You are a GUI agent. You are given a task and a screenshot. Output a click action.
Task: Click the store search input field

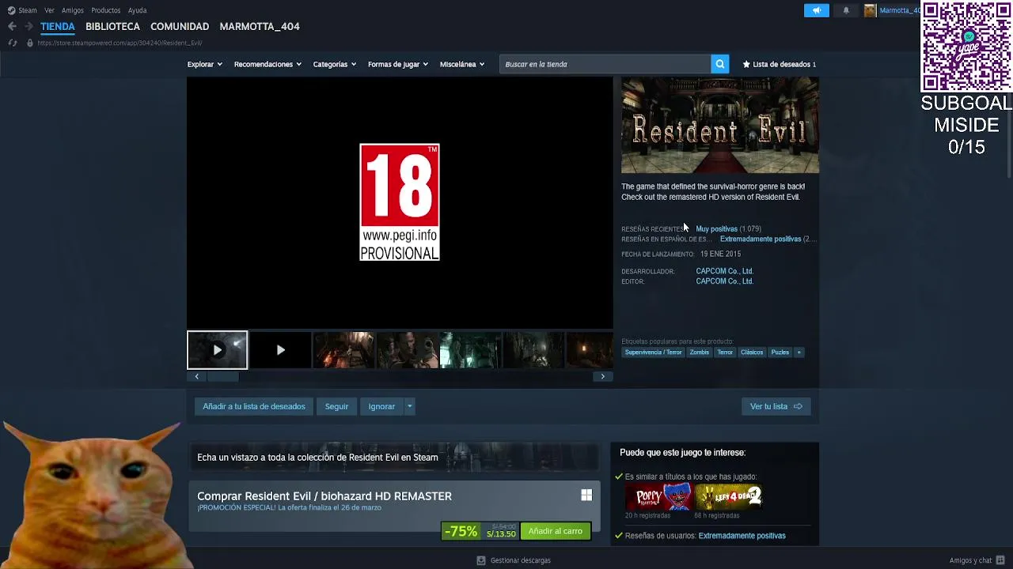[x=605, y=64]
